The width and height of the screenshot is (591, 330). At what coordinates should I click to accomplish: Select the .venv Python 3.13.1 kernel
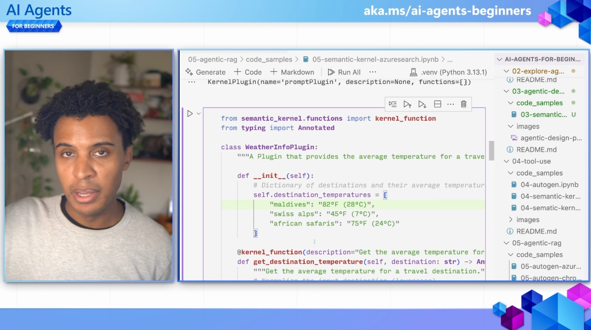[448, 72]
